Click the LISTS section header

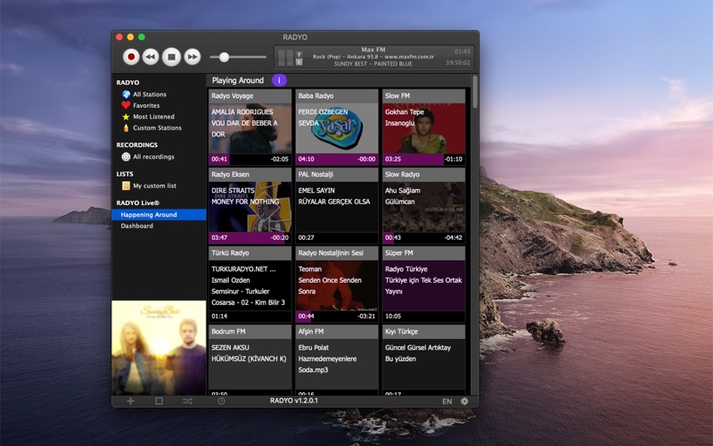pos(125,174)
